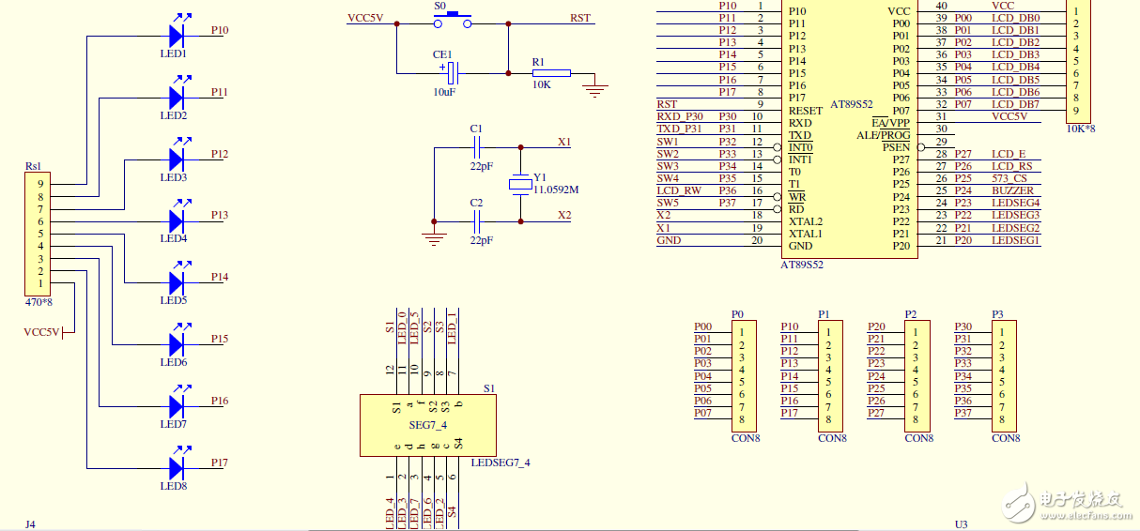
Task: Select the P2 CON8 connector block
Action: [919, 375]
